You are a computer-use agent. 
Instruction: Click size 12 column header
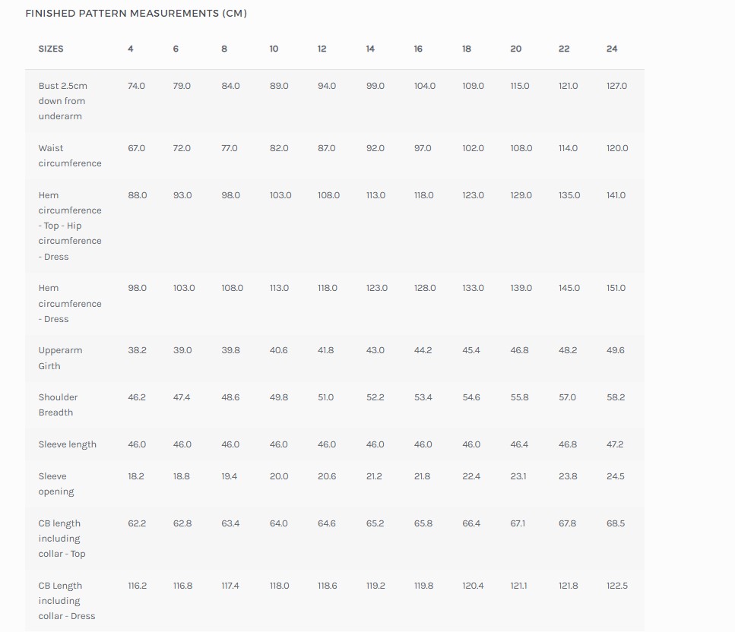coord(322,49)
